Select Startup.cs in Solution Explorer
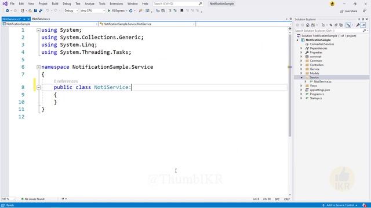The image size is (371, 208). click(x=316, y=98)
